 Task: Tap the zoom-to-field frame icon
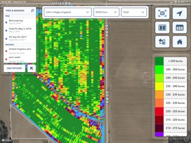coord(162,13)
